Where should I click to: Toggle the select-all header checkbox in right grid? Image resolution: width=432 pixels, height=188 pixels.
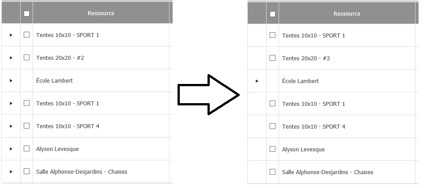click(x=273, y=14)
